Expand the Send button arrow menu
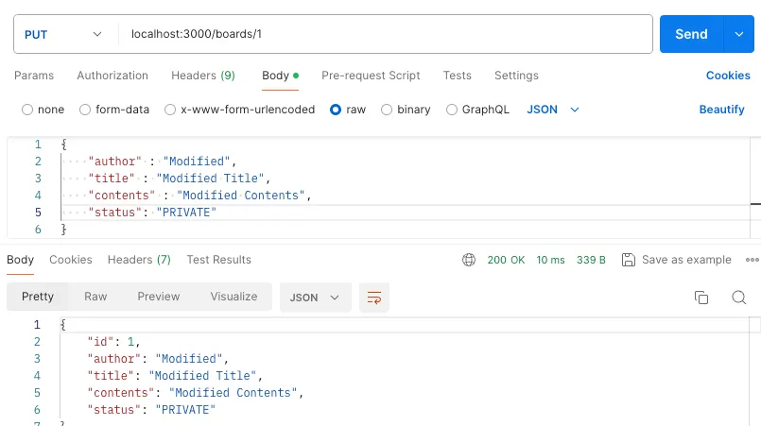The image size is (761, 426). [738, 34]
